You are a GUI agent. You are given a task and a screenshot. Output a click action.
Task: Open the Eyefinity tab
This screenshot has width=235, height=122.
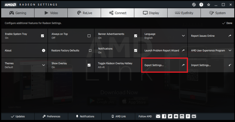point(184,13)
